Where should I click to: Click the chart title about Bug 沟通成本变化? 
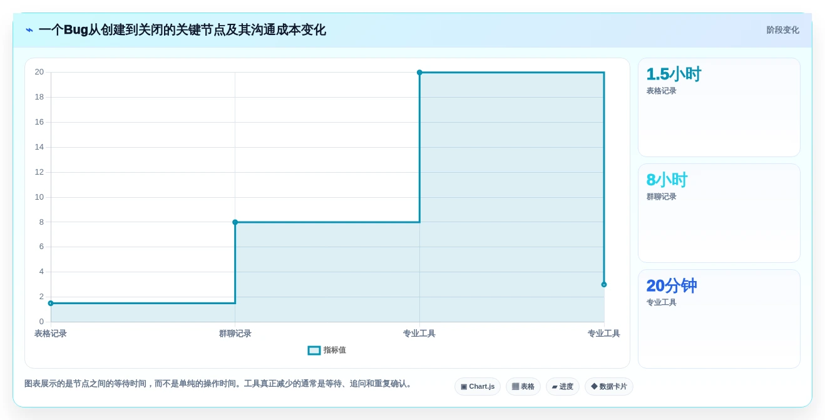182,30
